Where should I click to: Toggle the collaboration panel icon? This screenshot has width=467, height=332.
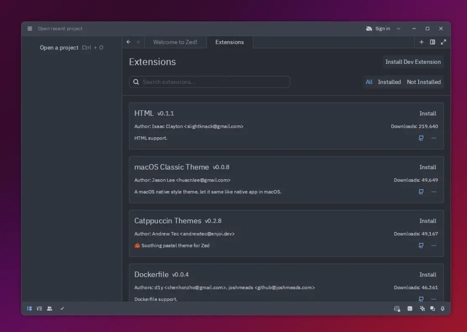pos(50,308)
